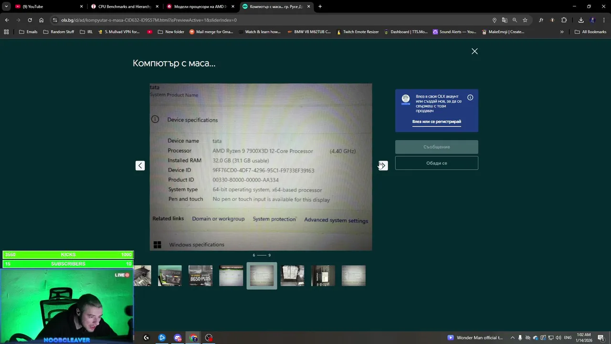The width and height of the screenshot is (611, 344).
Task: Open the taskbar clock and calendar
Action: (583, 338)
